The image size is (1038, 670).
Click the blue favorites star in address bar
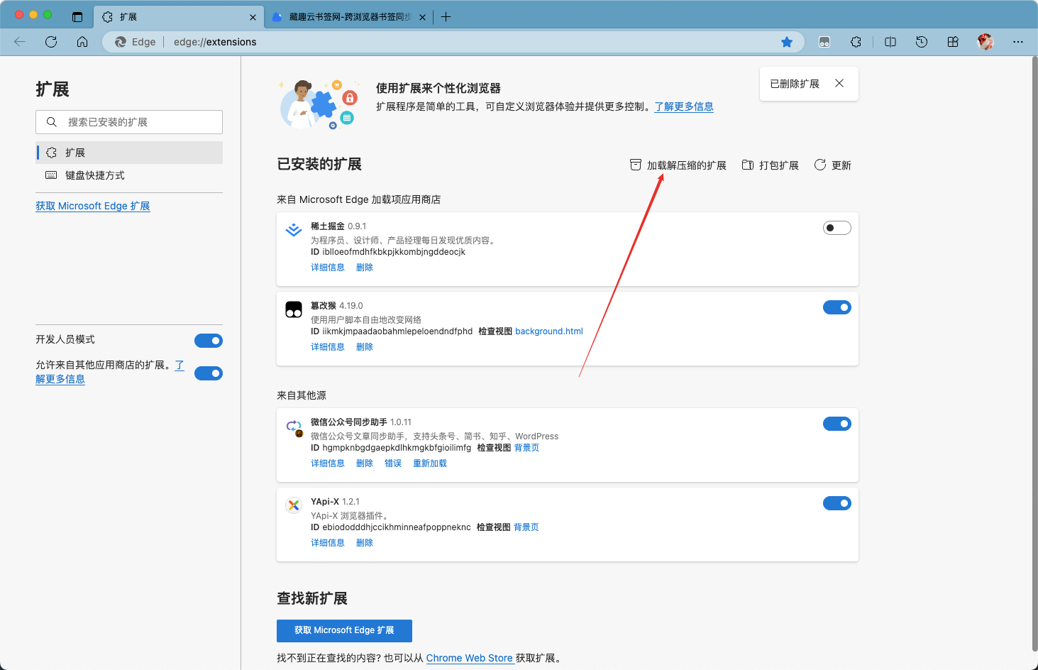[x=787, y=42]
